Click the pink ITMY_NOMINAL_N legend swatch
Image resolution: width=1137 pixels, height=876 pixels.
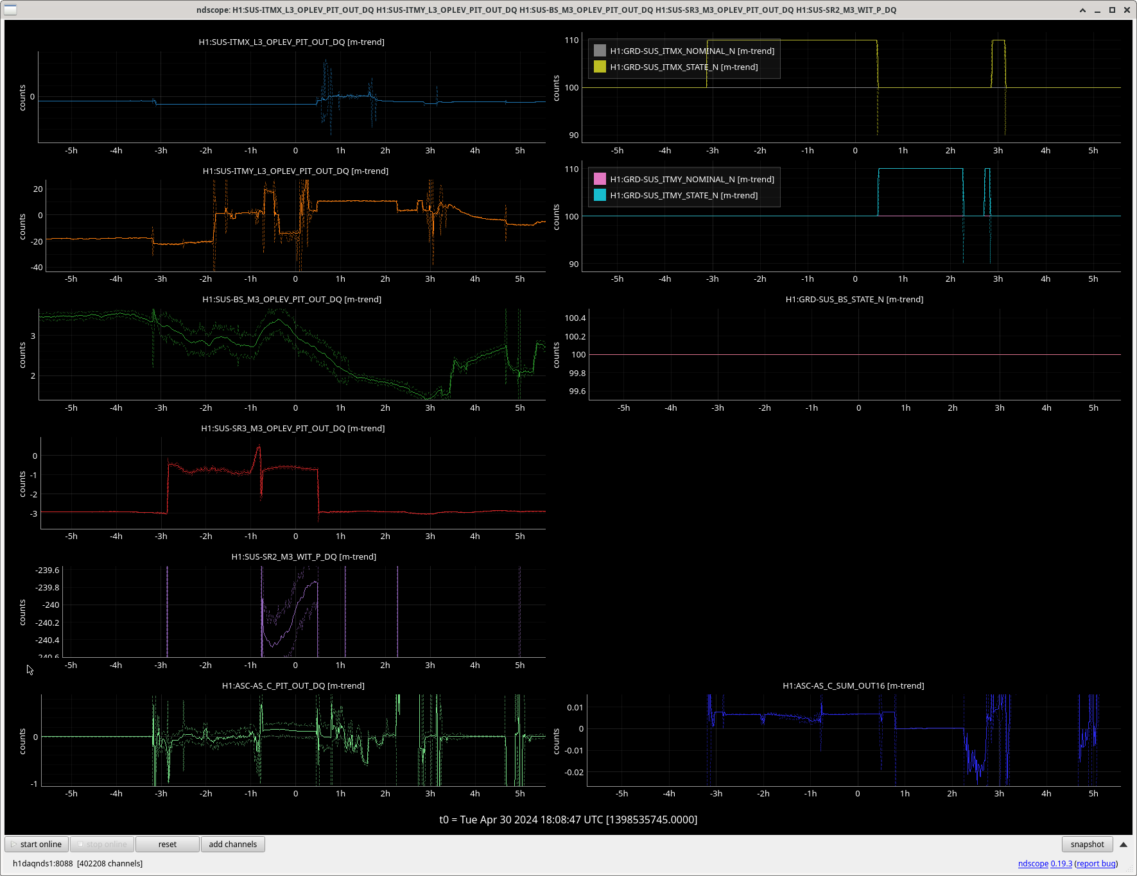coord(600,179)
